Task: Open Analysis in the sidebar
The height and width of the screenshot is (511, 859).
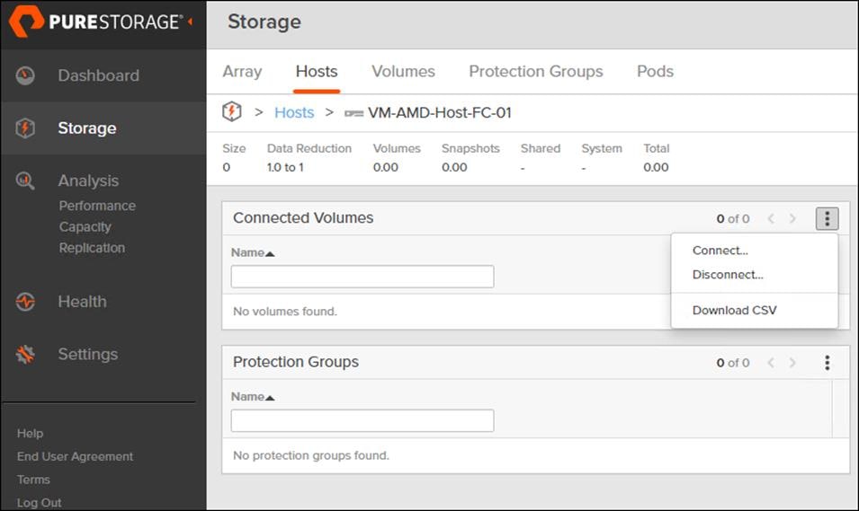Action: coord(88,181)
